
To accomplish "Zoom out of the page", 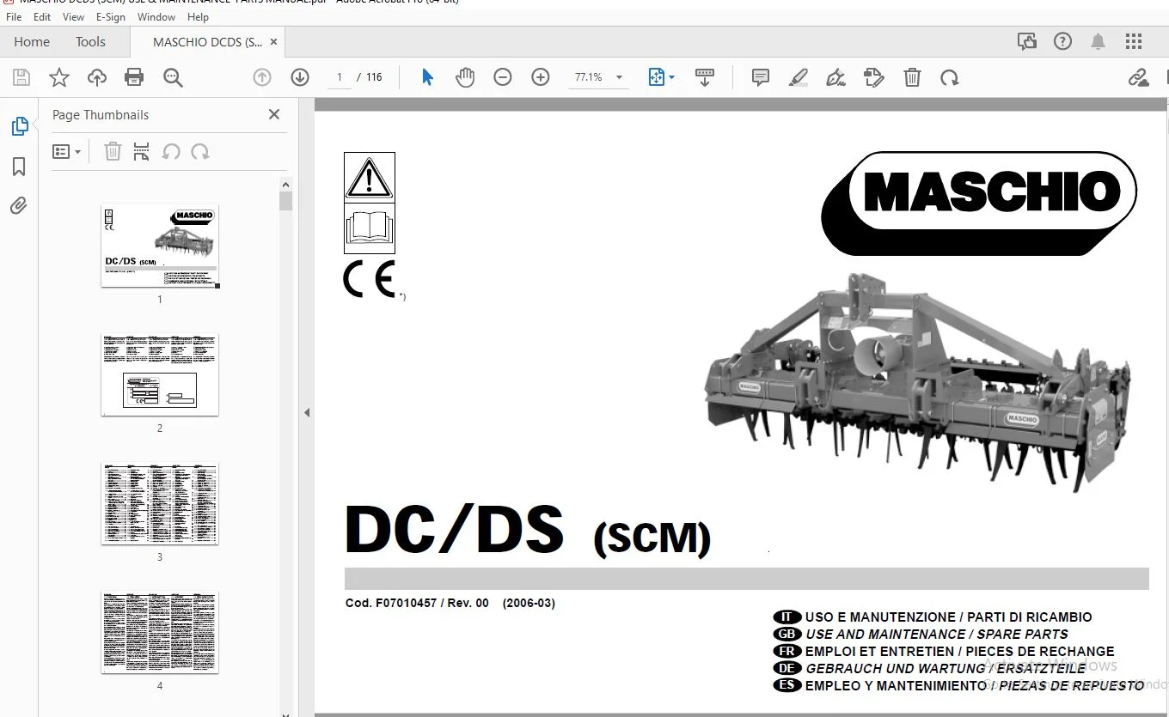I will coord(503,77).
